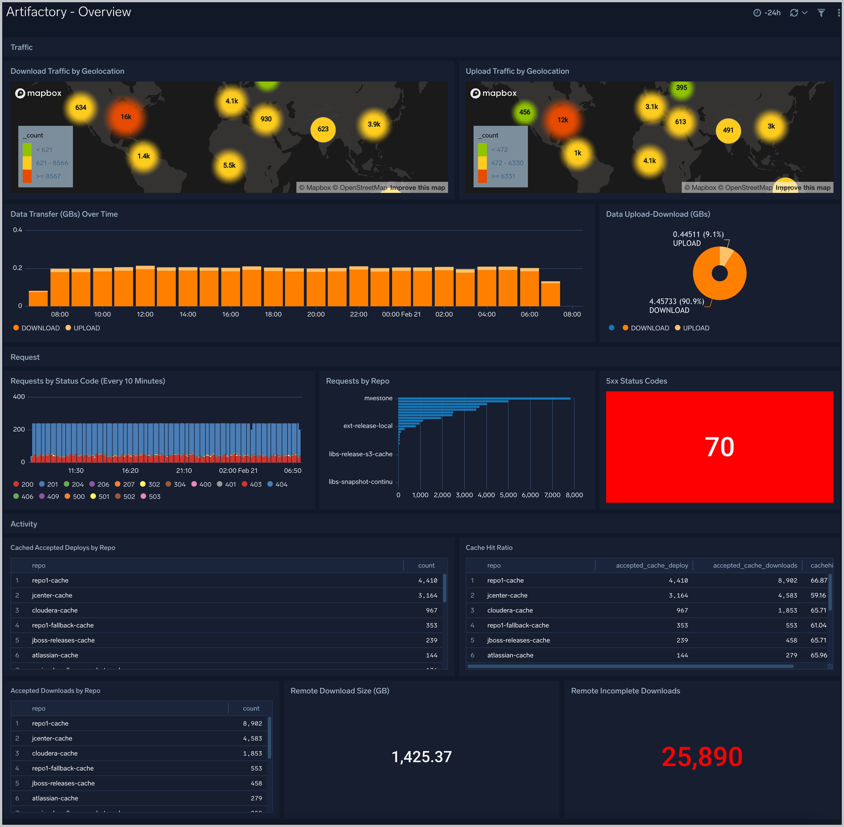This screenshot has height=827, width=844.
Task: Select the 634 cluster on download map
Action: (x=81, y=107)
